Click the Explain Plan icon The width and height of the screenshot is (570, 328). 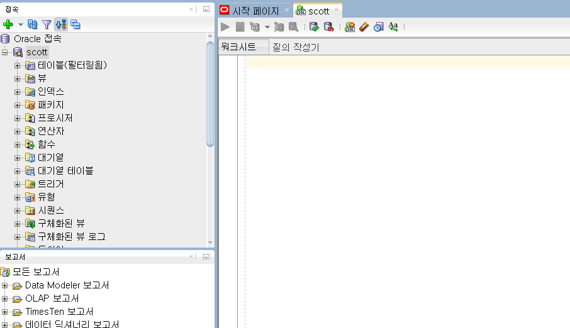(255, 27)
